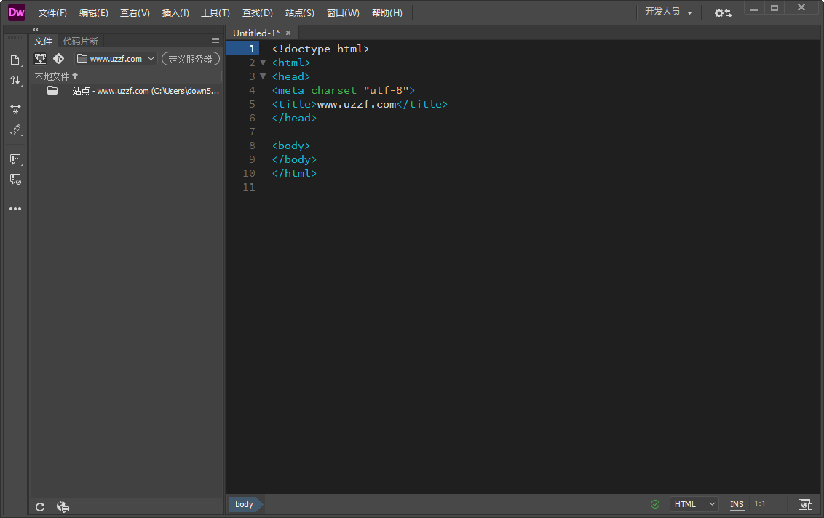The image size is (824, 518).
Task: Open the Open Documents icon in left toolbar
Action: pyautogui.click(x=15, y=60)
